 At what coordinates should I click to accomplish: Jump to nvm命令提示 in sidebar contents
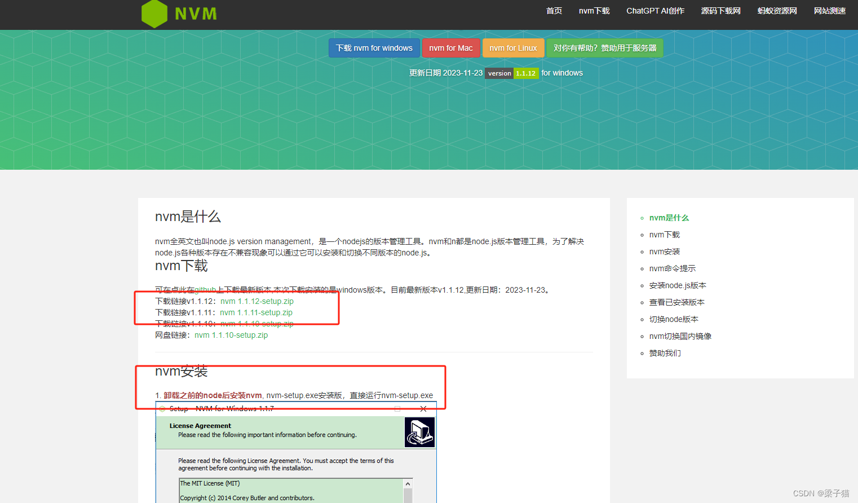point(673,268)
